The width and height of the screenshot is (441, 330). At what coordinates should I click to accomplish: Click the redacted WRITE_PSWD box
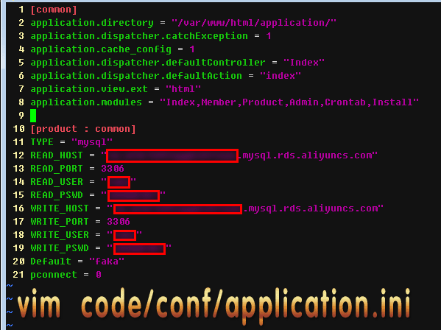[139, 249]
